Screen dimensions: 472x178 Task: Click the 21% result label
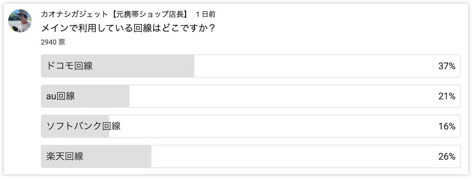[447, 96]
